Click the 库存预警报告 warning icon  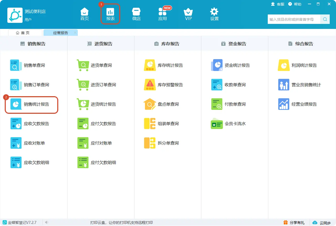(150, 85)
